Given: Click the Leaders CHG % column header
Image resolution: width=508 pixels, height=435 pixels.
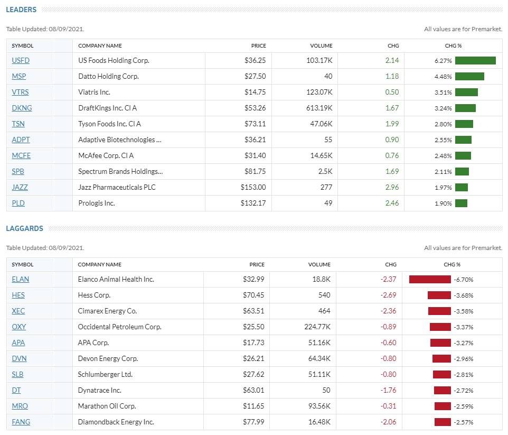Looking at the screenshot, I should (453, 46).
